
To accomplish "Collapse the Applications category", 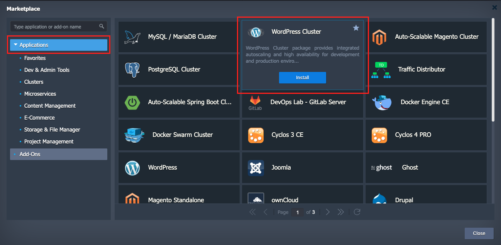I will (15, 45).
